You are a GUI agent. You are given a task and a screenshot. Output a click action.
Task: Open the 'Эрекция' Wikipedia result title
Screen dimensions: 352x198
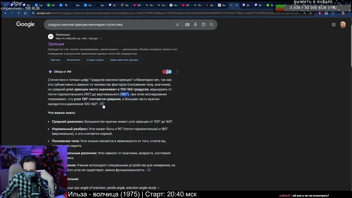coord(56,44)
